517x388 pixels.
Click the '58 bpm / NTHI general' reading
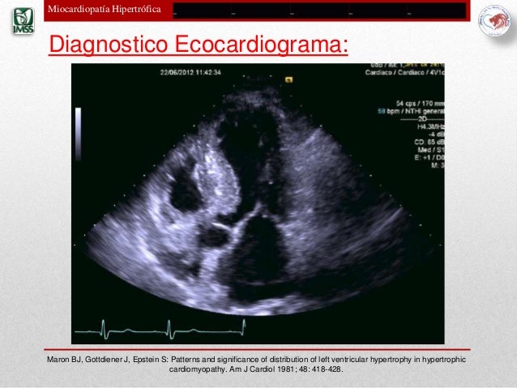pos(411,112)
